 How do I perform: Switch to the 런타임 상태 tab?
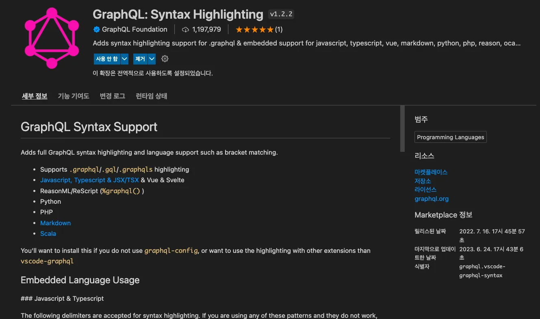tap(152, 96)
